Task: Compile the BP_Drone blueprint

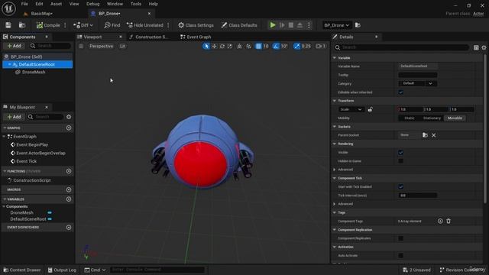Action: 48,25
